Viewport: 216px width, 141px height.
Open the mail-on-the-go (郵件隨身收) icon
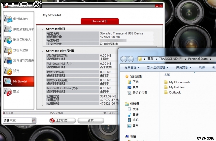pyautogui.click(x=8, y=19)
